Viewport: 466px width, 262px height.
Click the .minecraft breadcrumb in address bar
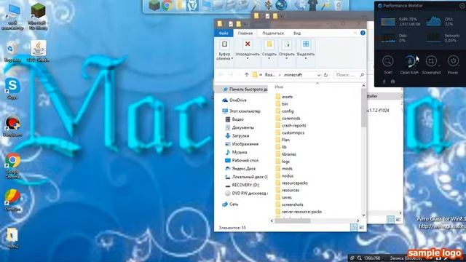pos(293,75)
